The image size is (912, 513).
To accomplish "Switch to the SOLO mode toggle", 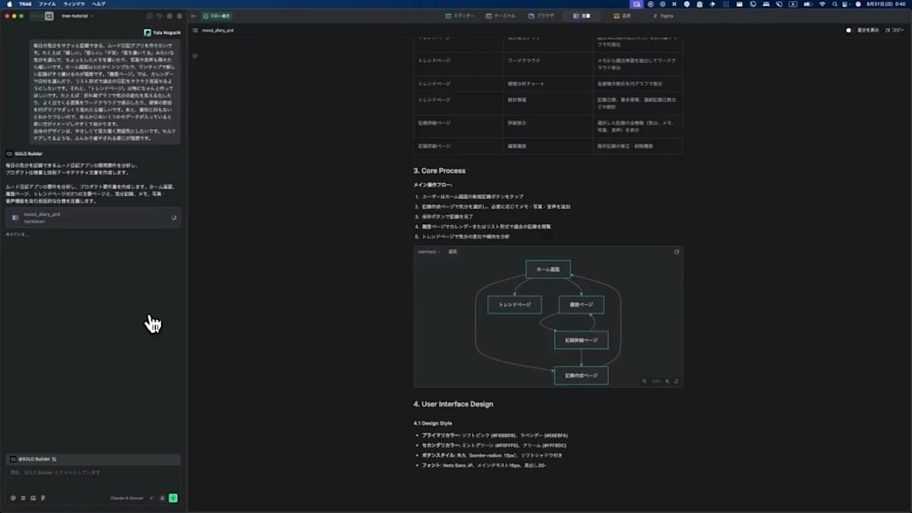I will [x=36, y=15].
